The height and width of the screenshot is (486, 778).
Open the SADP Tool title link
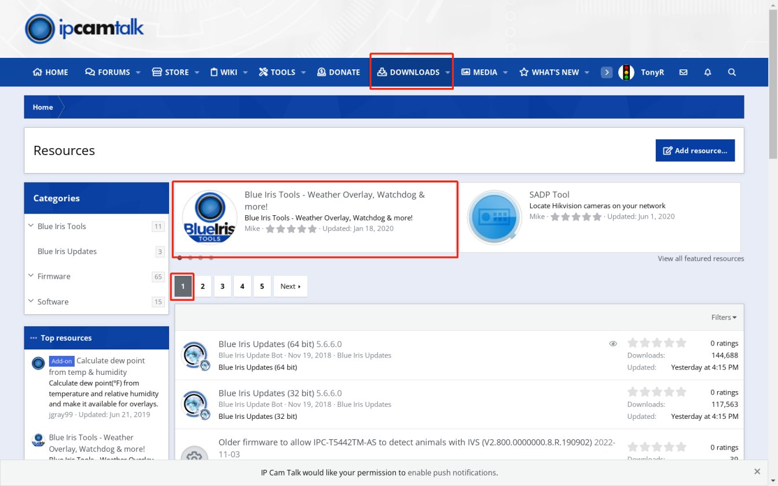pyautogui.click(x=549, y=195)
